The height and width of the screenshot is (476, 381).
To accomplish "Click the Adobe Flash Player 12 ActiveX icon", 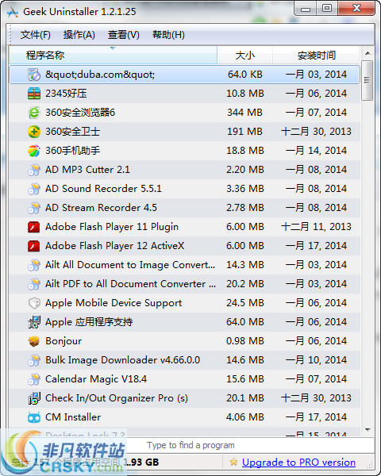I will 33,246.
